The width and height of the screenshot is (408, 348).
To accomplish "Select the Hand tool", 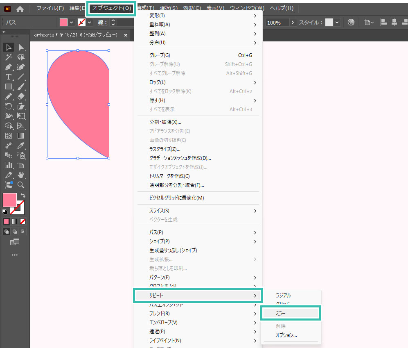I will (x=21, y=175).
